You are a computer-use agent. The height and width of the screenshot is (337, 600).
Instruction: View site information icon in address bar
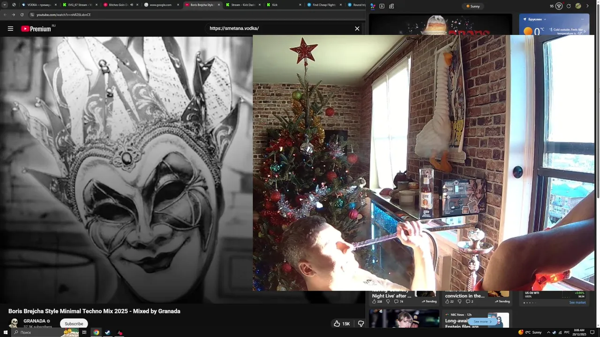click(x=32, y=15)
